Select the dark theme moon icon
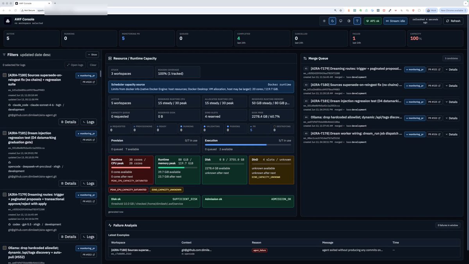Image resolution: width=469 pixels, height=264 pixels. (x=332, y=21)
